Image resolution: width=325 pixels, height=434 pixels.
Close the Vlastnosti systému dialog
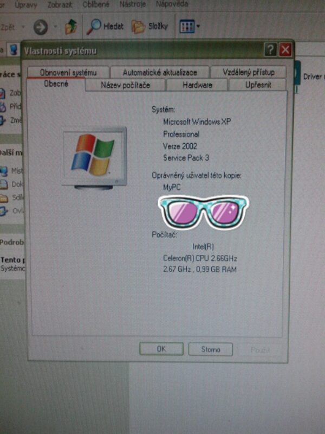pyautogui.click(x=285, y=50)
